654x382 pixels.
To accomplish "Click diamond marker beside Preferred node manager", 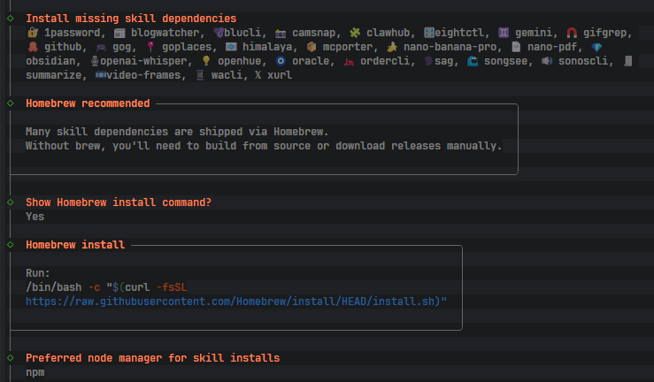I will (x=11, y=357).
